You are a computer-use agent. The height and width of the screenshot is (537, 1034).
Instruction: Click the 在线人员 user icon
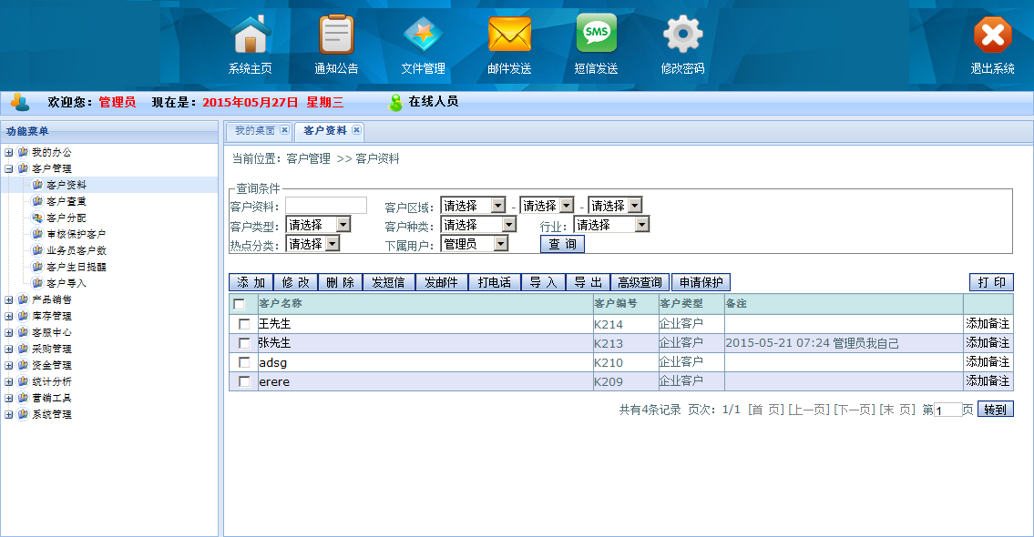395,103
